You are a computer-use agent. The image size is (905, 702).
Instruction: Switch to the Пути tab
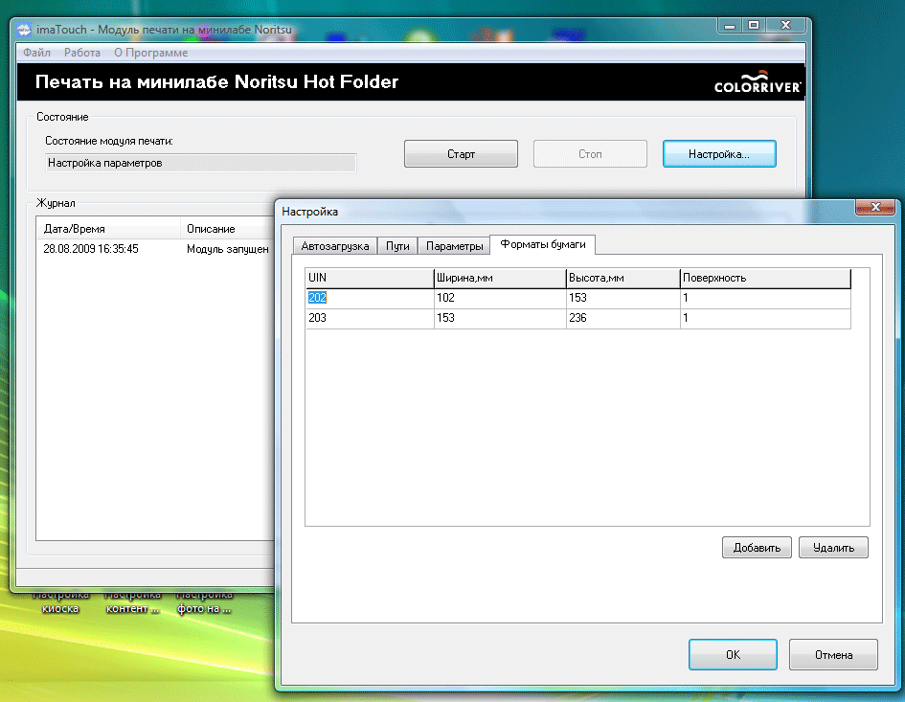point(397,246)
